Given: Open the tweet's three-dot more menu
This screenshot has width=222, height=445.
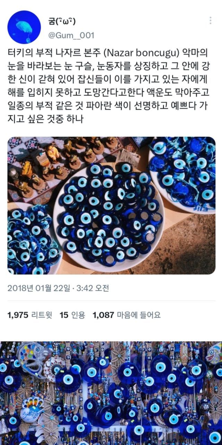Looking at the screenshot, I should pos(210,21).
